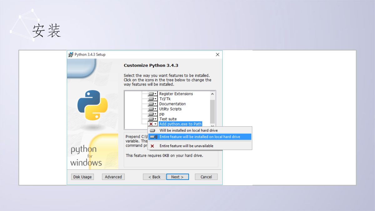Open the Test suite feature dropdown icon
Image resolution: width=375 pixels, height=211 pixels.
click(x=153, y=119)
